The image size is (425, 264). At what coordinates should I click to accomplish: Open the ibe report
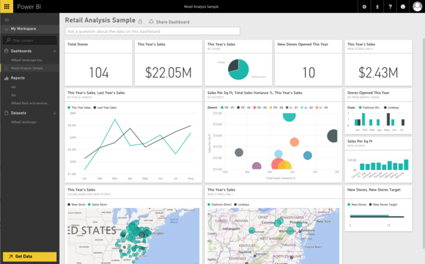14,95
